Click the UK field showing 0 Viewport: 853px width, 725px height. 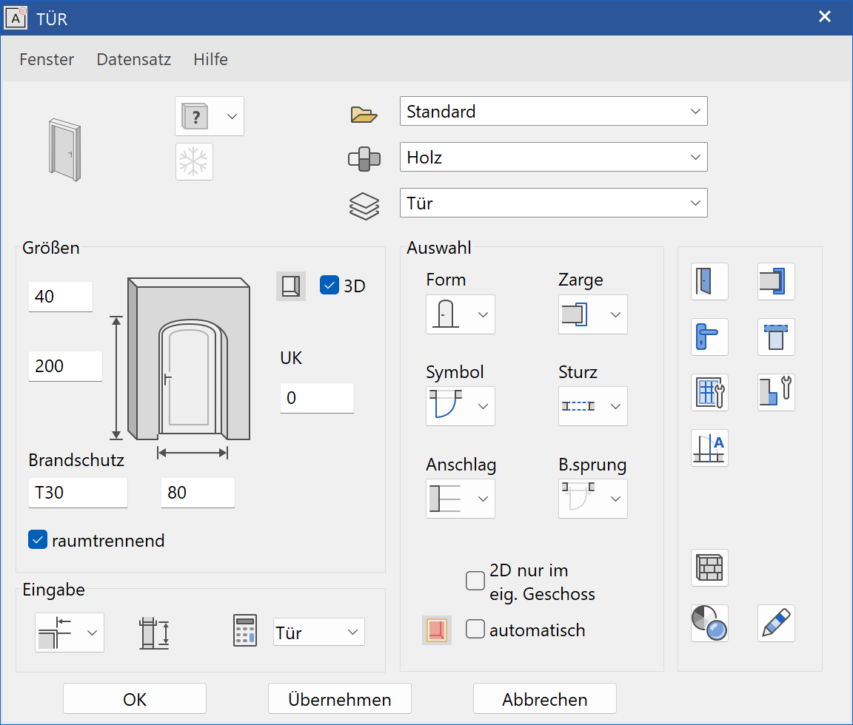(x=317, y=398)
